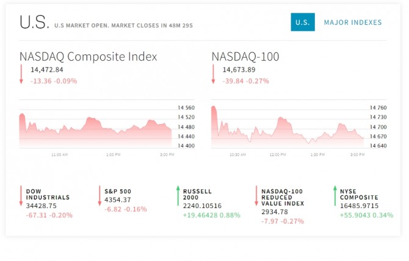Image resolution: width=409 pixels, height=261 pixels.
Task: Click the red down arrow beside NASDAQ Composite
Action: tap(21, 74)
